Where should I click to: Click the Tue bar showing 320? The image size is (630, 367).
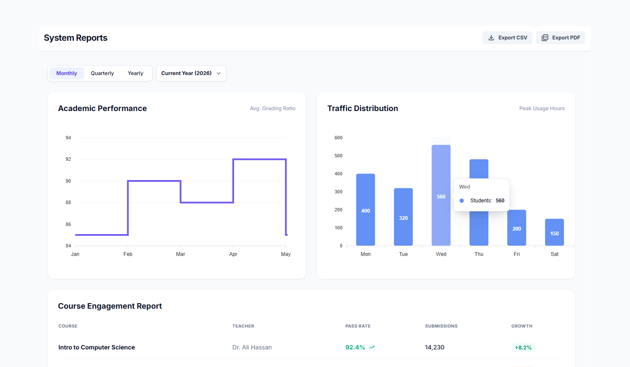tap(403, 217)
